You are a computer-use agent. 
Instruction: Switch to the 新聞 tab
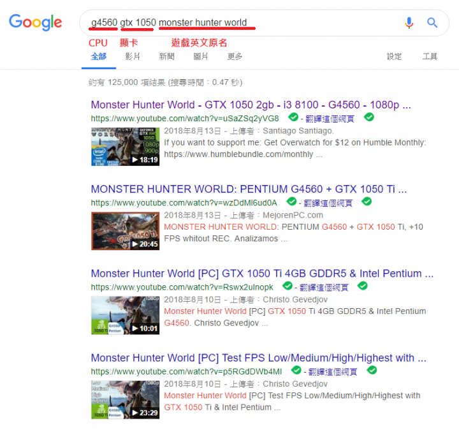point(167,56)
